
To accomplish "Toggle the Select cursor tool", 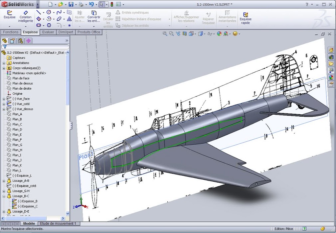I will [101, 4].
